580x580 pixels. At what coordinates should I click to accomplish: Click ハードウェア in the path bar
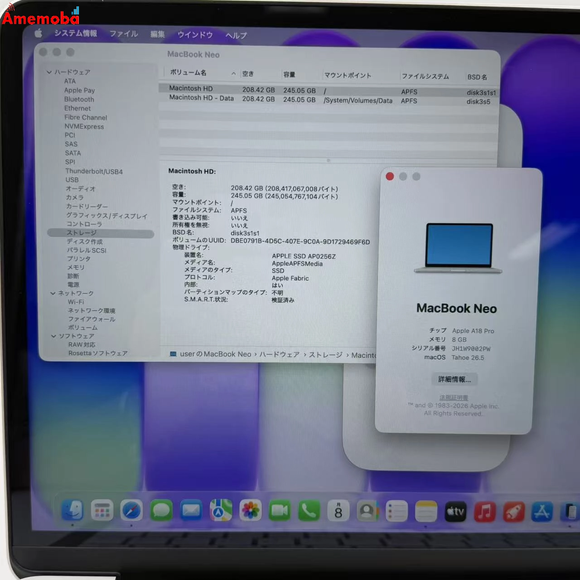click(x=279, y=354)
